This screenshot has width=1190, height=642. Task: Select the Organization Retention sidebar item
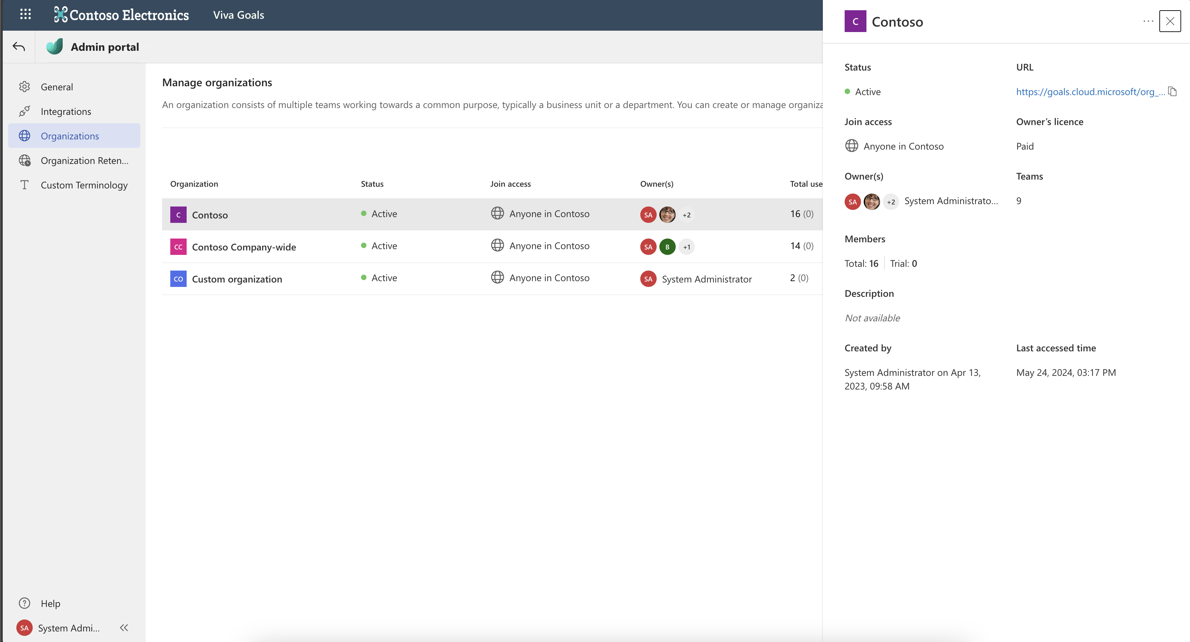coord(84,160)
